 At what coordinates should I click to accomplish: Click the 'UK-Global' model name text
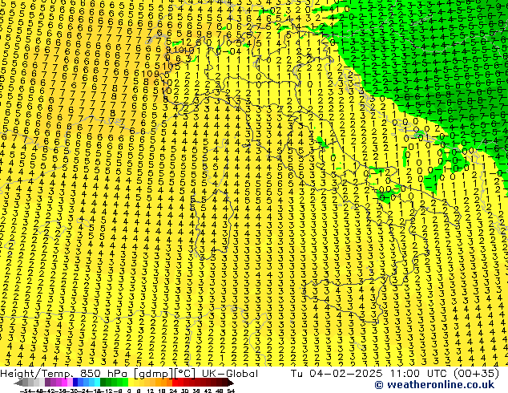(x=230, y=374)
